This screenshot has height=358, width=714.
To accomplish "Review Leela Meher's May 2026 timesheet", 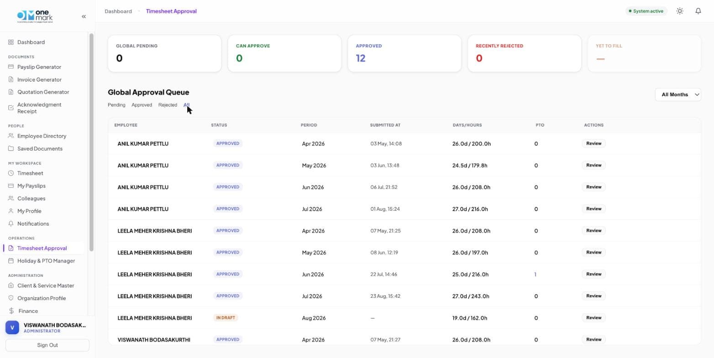I will pos(593,252).
